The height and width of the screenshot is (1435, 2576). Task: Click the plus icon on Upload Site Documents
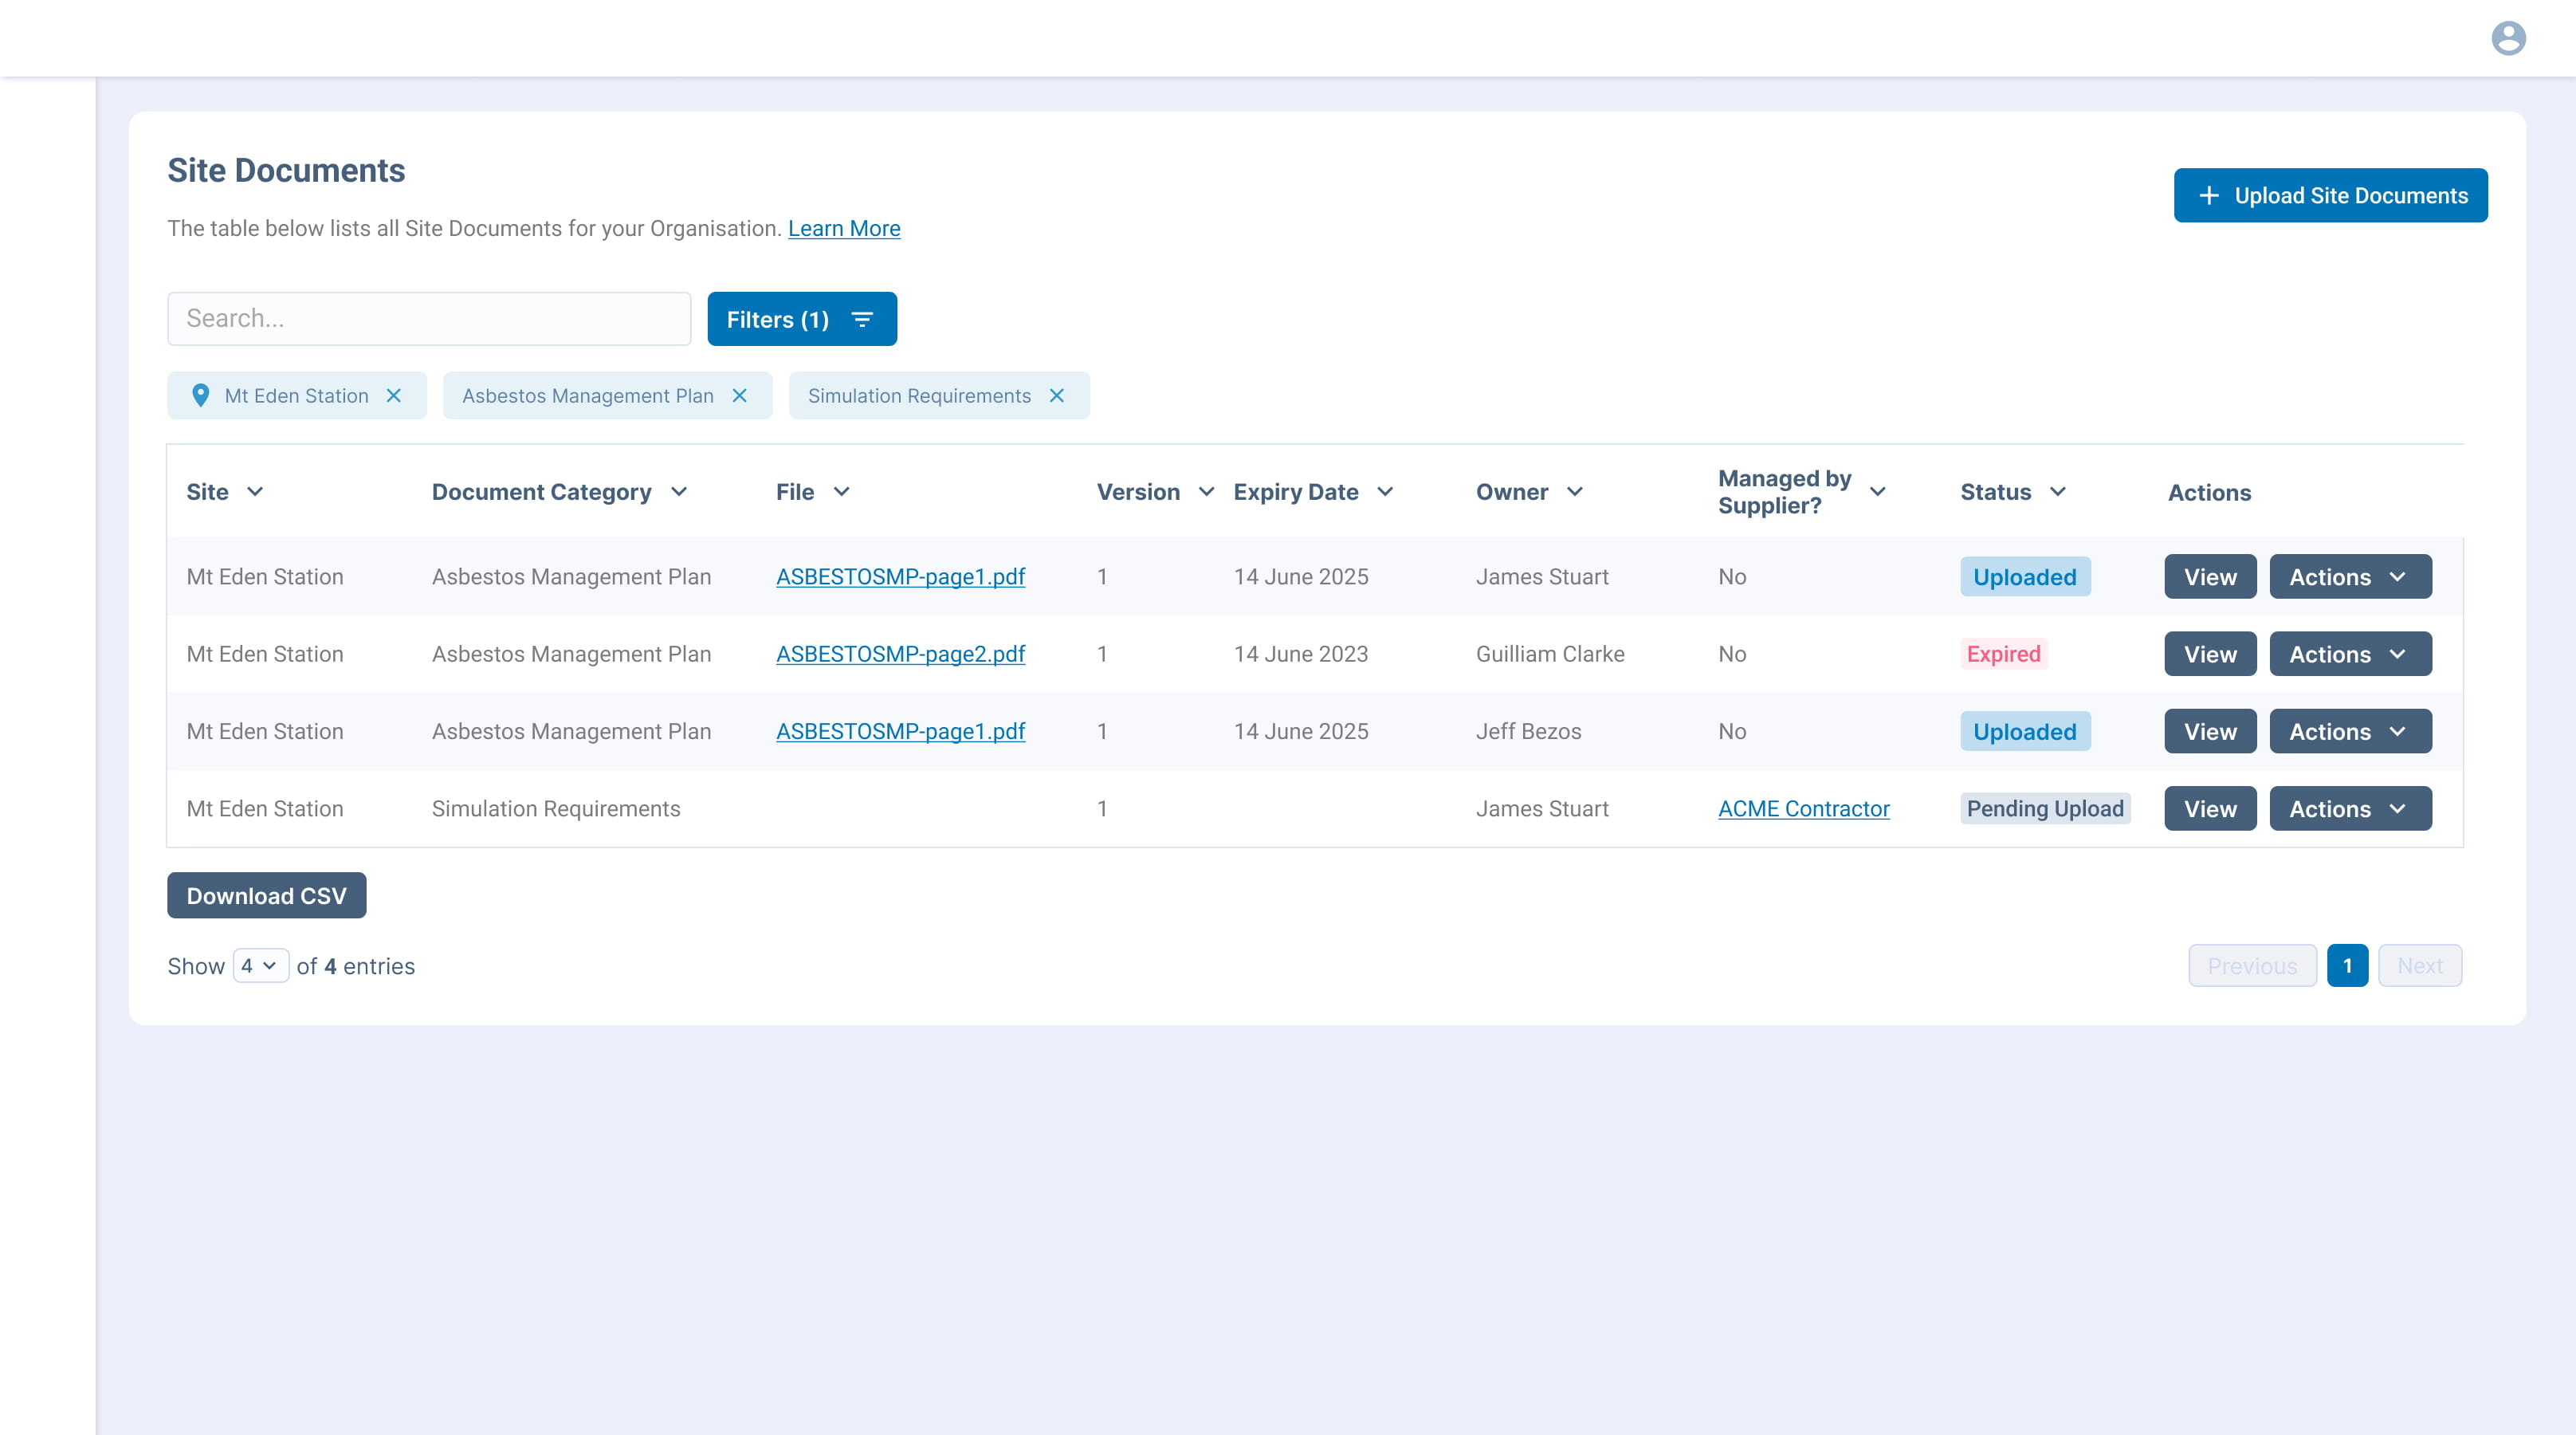[2209, 195]
